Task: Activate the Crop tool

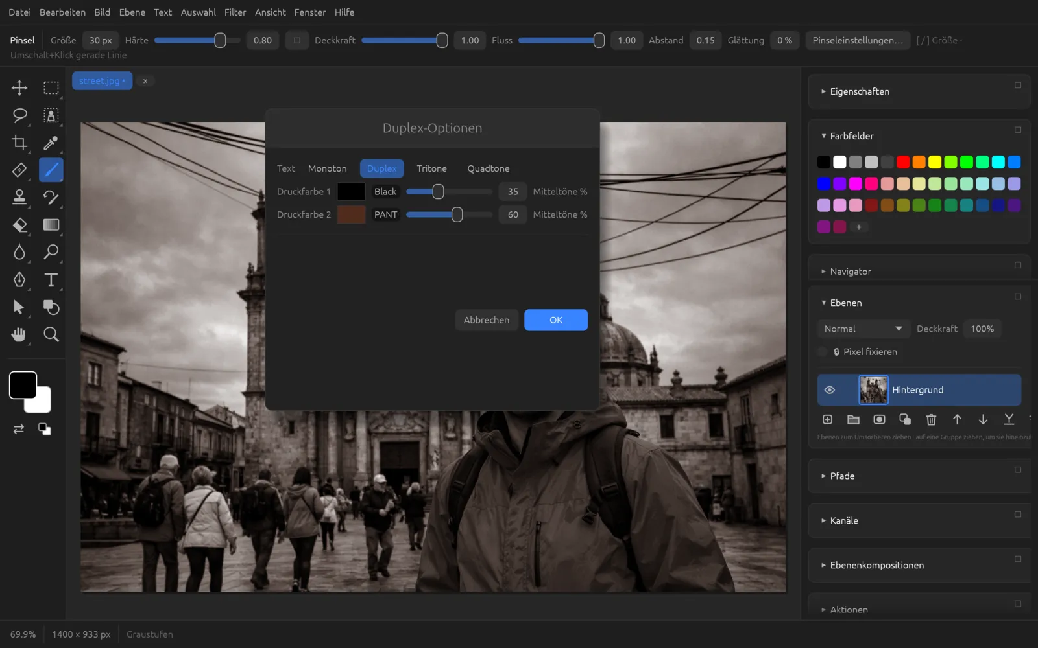Action: coord(19,143)
